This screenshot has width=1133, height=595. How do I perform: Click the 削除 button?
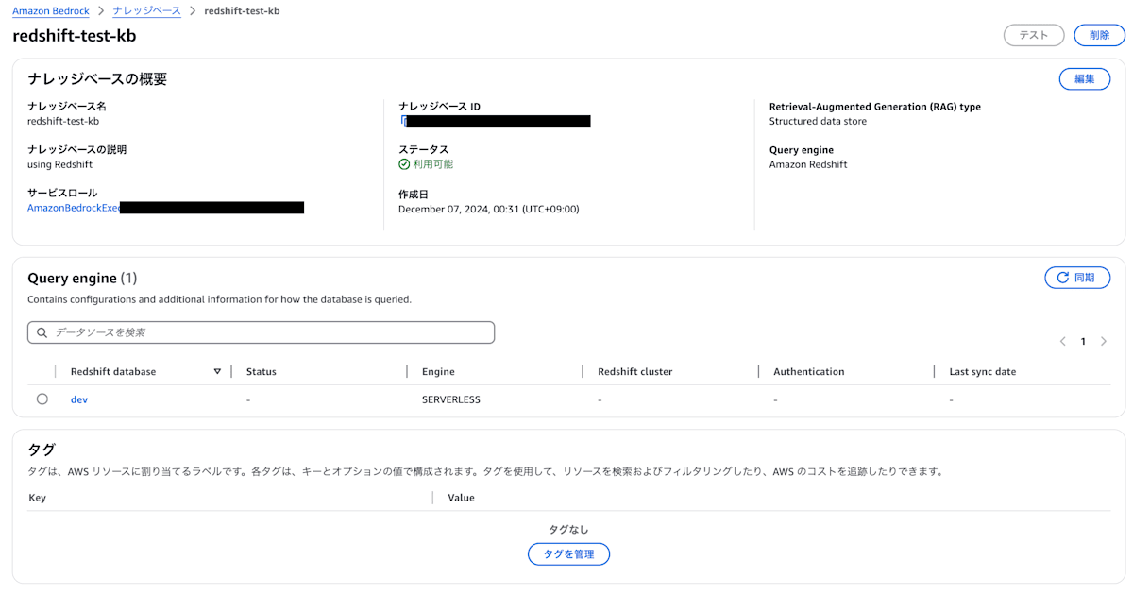pos(1100,35)
